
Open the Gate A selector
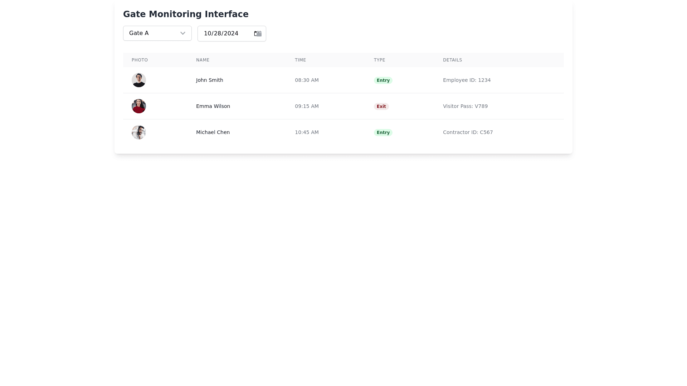(x=157, y=33)
